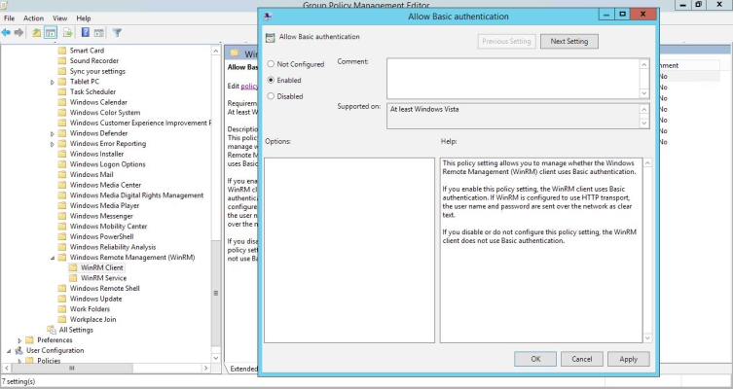
Task: Click inside the Comment text box
Action: tap(513, 79)
